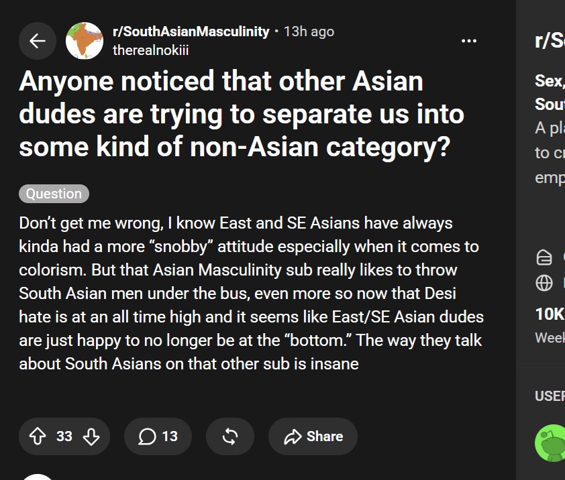The height and width of the screenshot is (480, 565).
Task: Click the sidebar stacked-cake created icon
Action: click(544, 257)
